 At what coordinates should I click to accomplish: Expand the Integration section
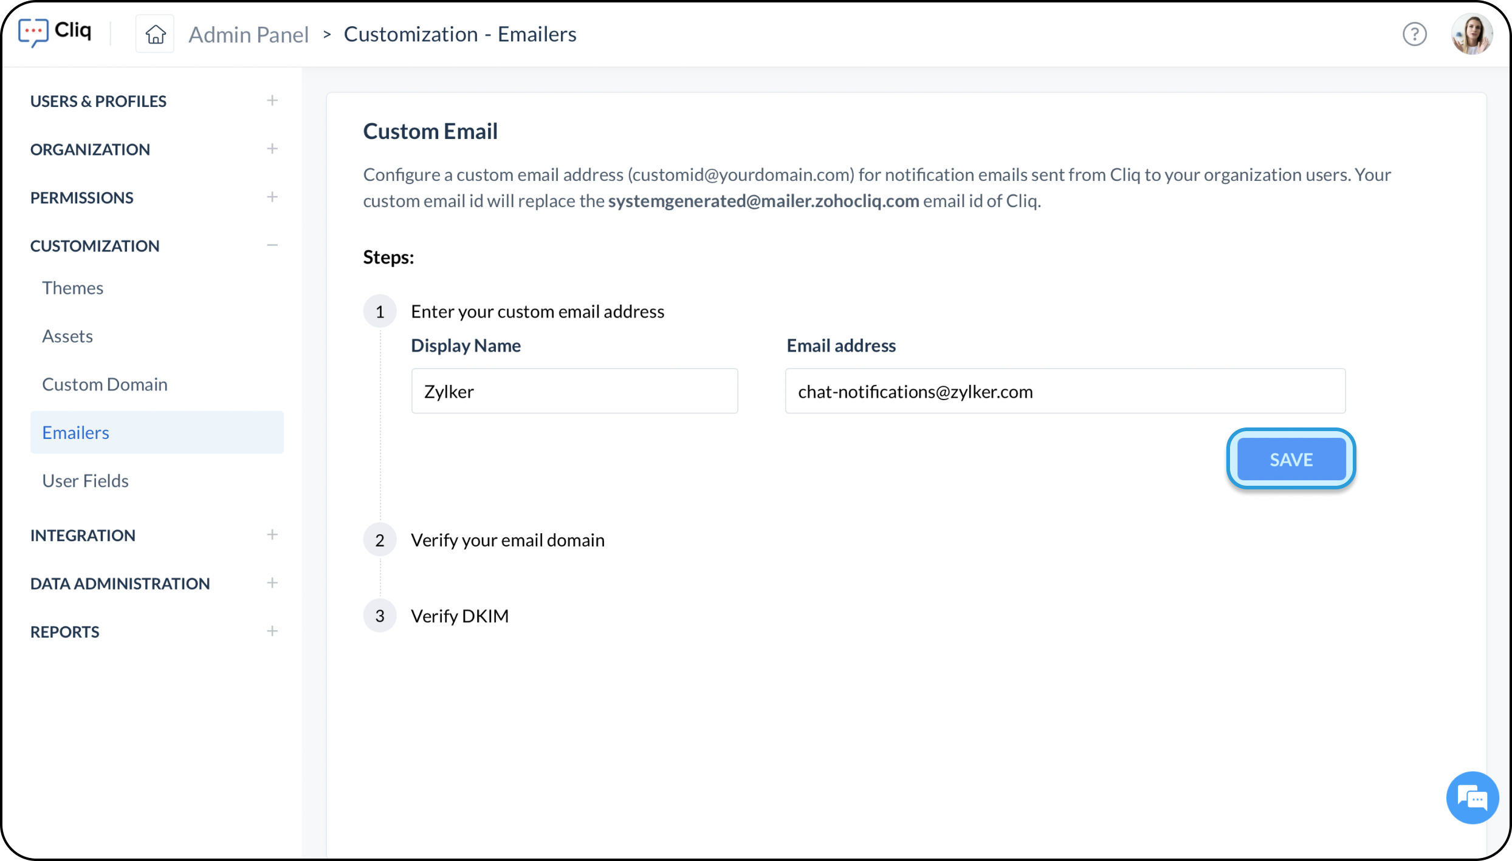[272, 535]
